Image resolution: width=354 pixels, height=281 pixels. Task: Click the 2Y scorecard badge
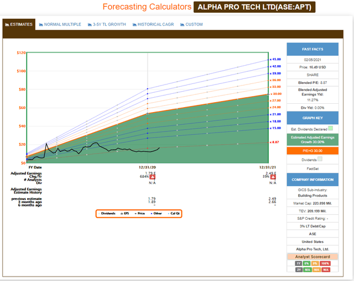click(299, 270)
